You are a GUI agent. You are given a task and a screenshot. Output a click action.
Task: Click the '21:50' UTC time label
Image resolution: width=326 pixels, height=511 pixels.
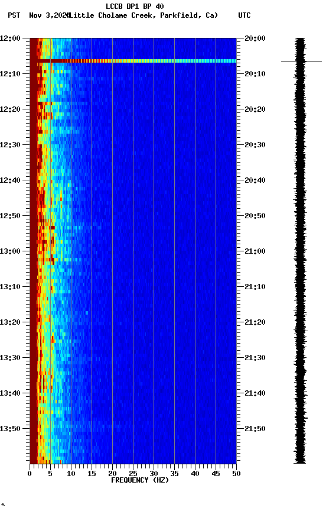(x=255, y=429)
